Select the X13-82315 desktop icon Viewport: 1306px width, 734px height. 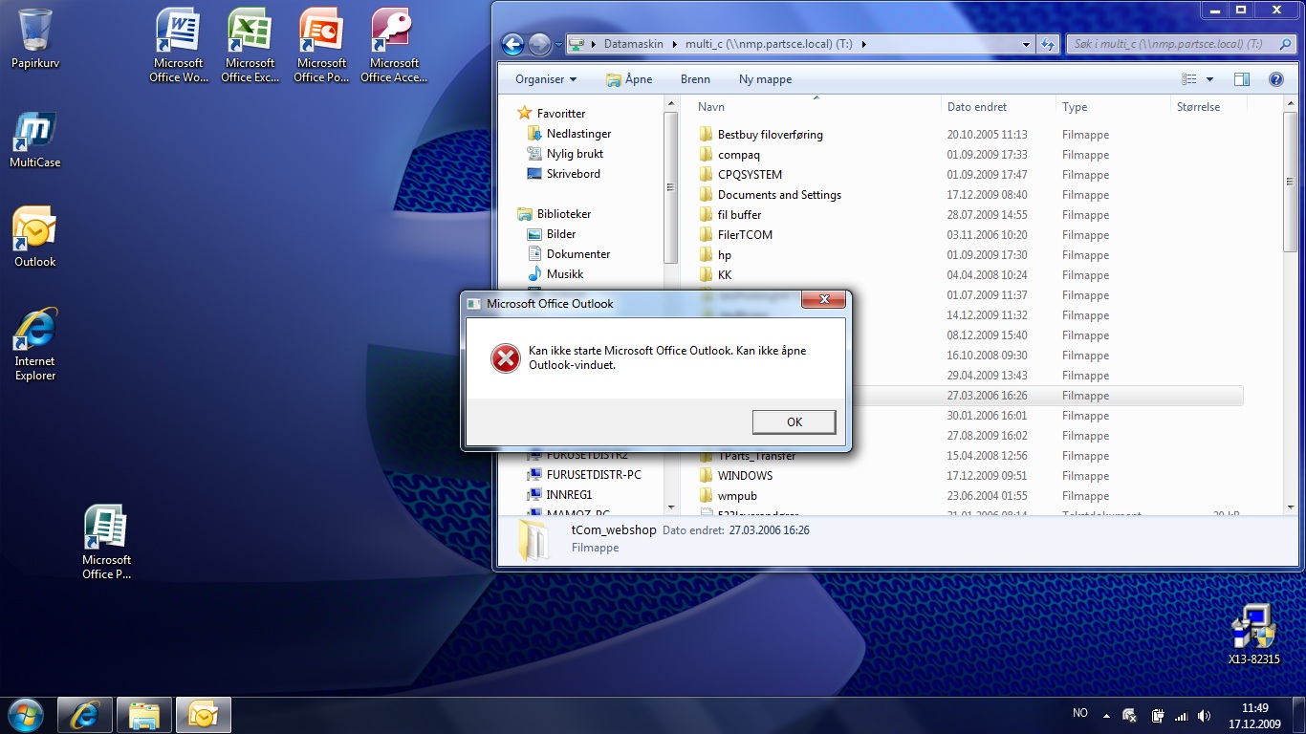point(1253,634)
